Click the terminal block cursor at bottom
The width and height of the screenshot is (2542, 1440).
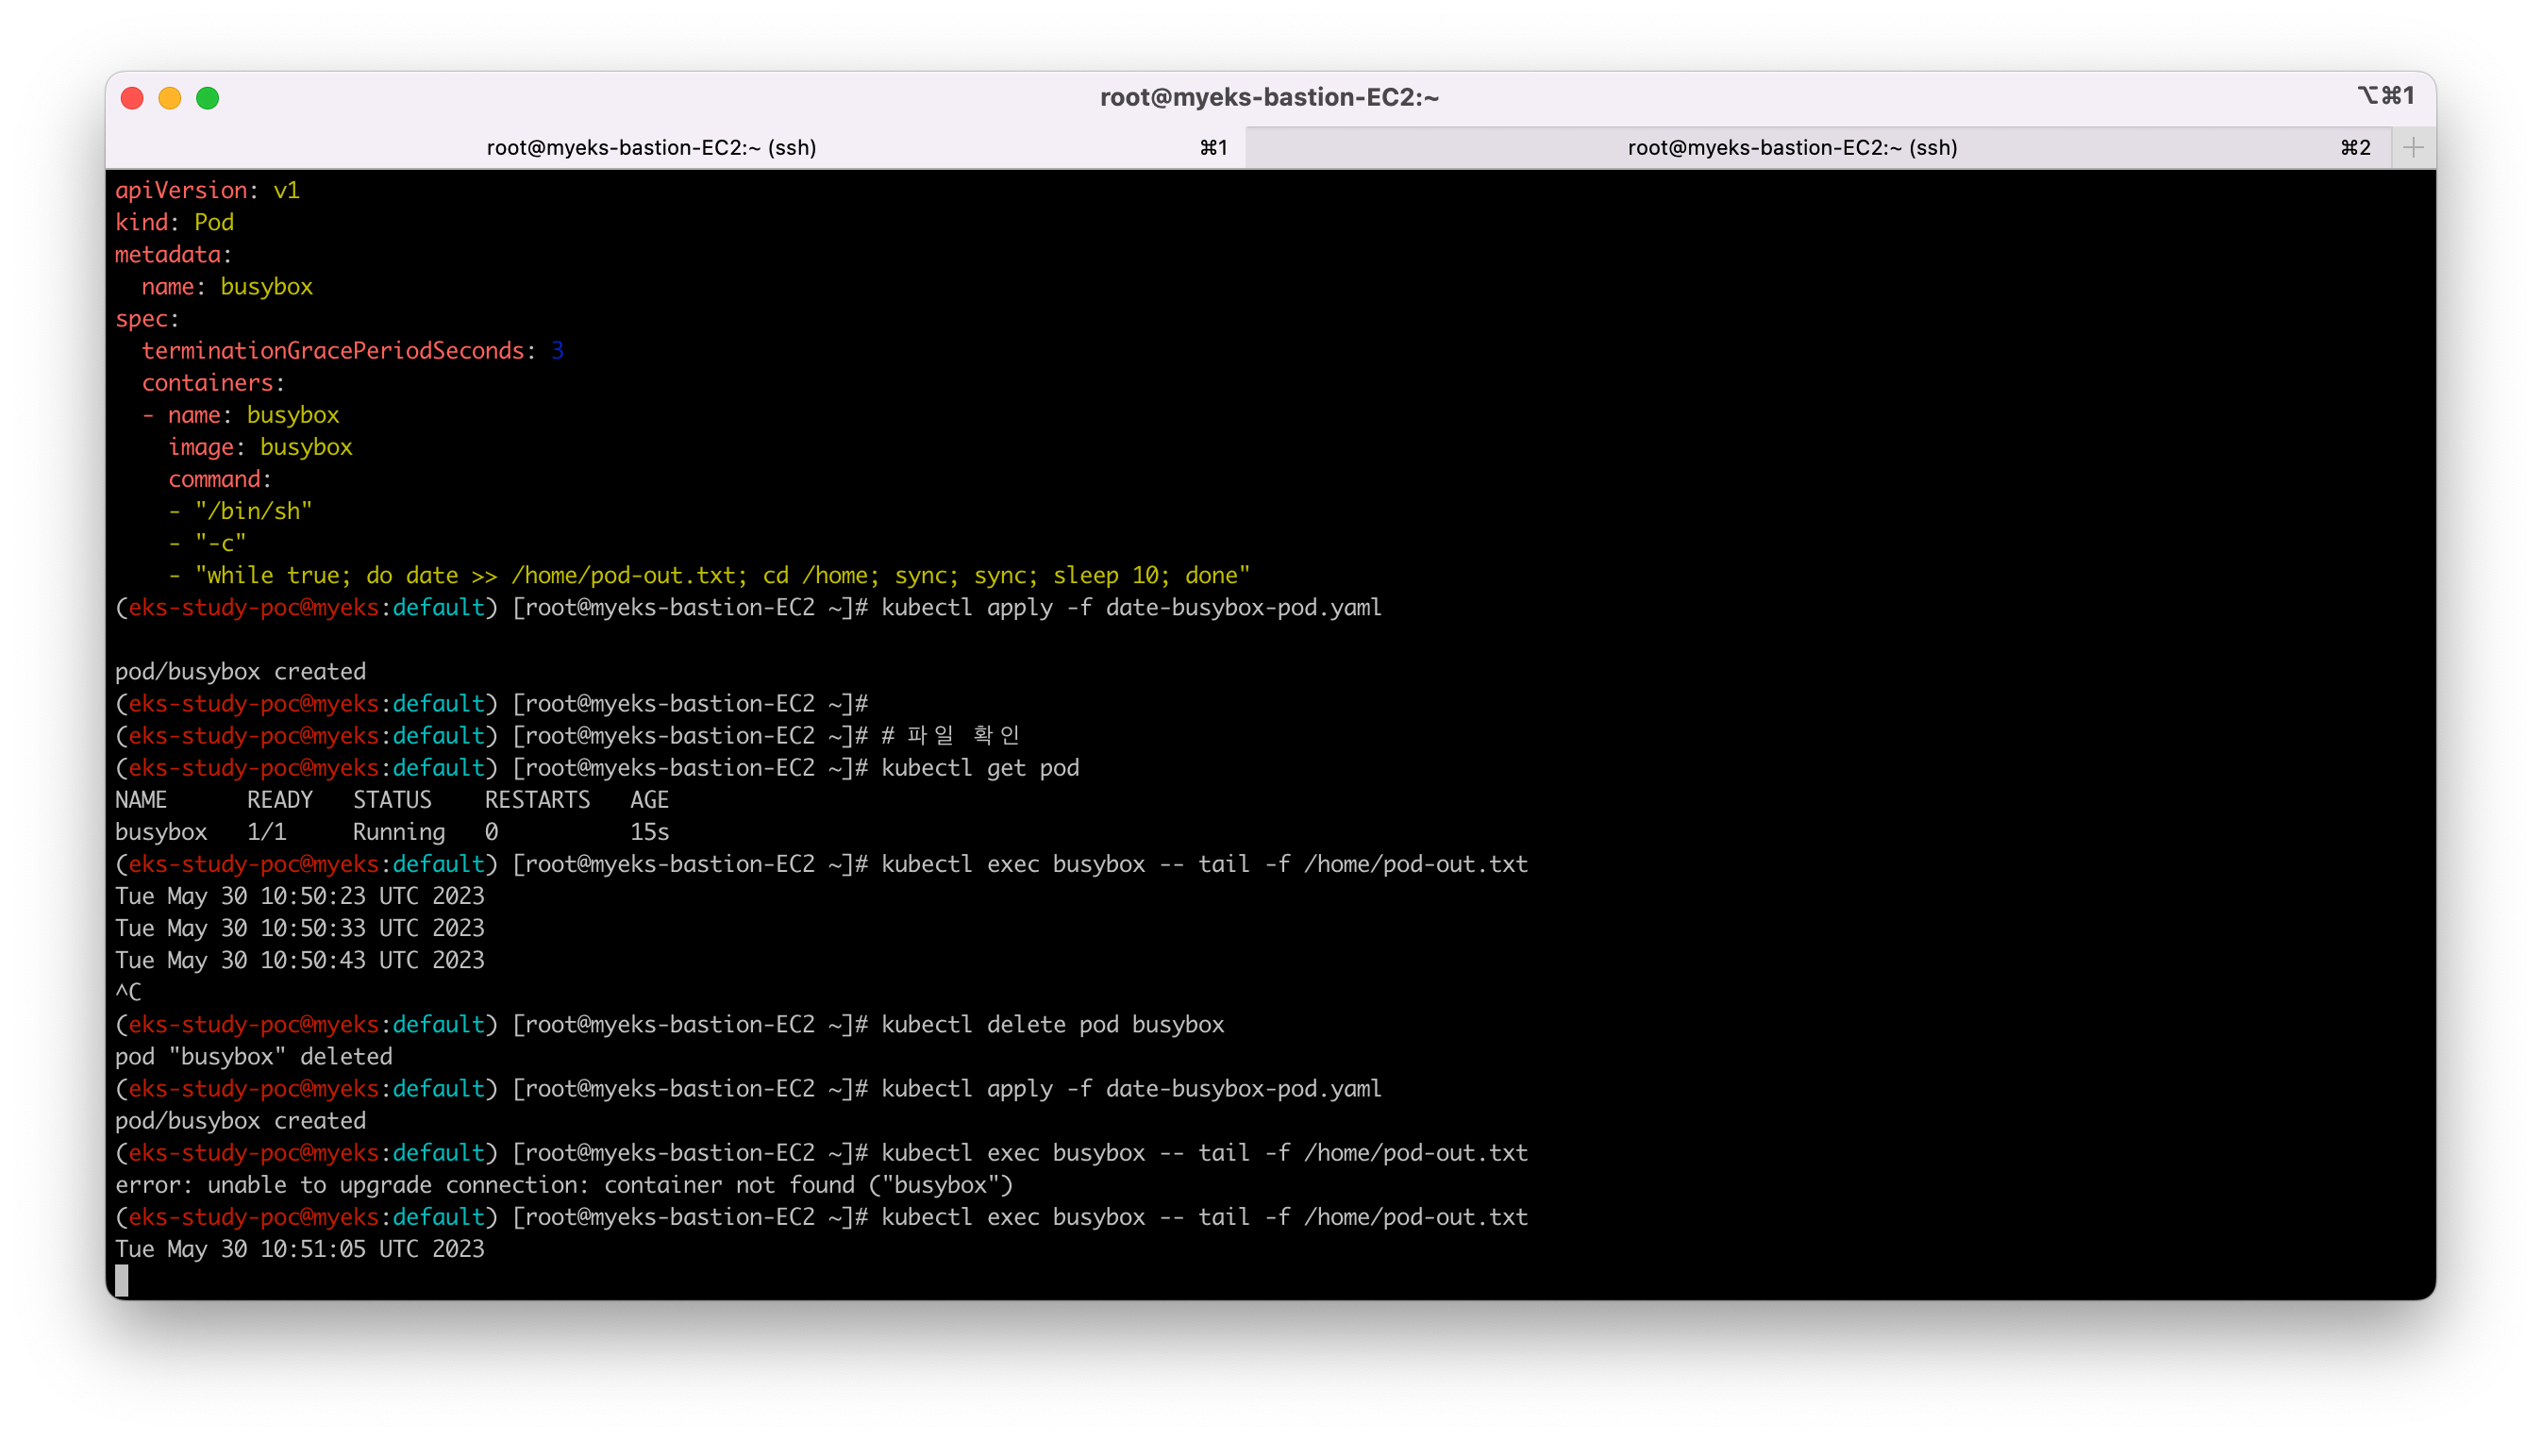coord(122,1281)
